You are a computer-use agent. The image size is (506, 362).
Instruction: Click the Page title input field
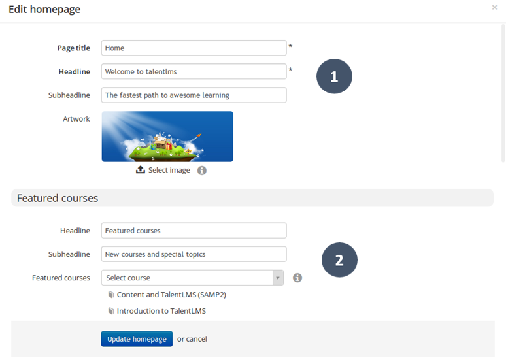pyautogui.click(x=194, y=48)
